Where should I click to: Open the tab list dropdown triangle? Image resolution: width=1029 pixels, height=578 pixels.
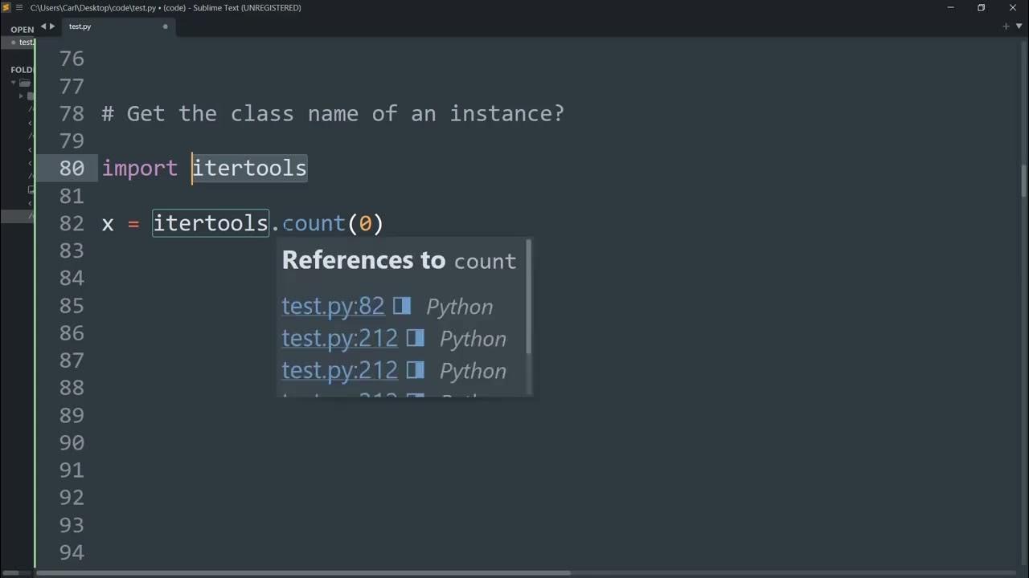coord(1019,26)
